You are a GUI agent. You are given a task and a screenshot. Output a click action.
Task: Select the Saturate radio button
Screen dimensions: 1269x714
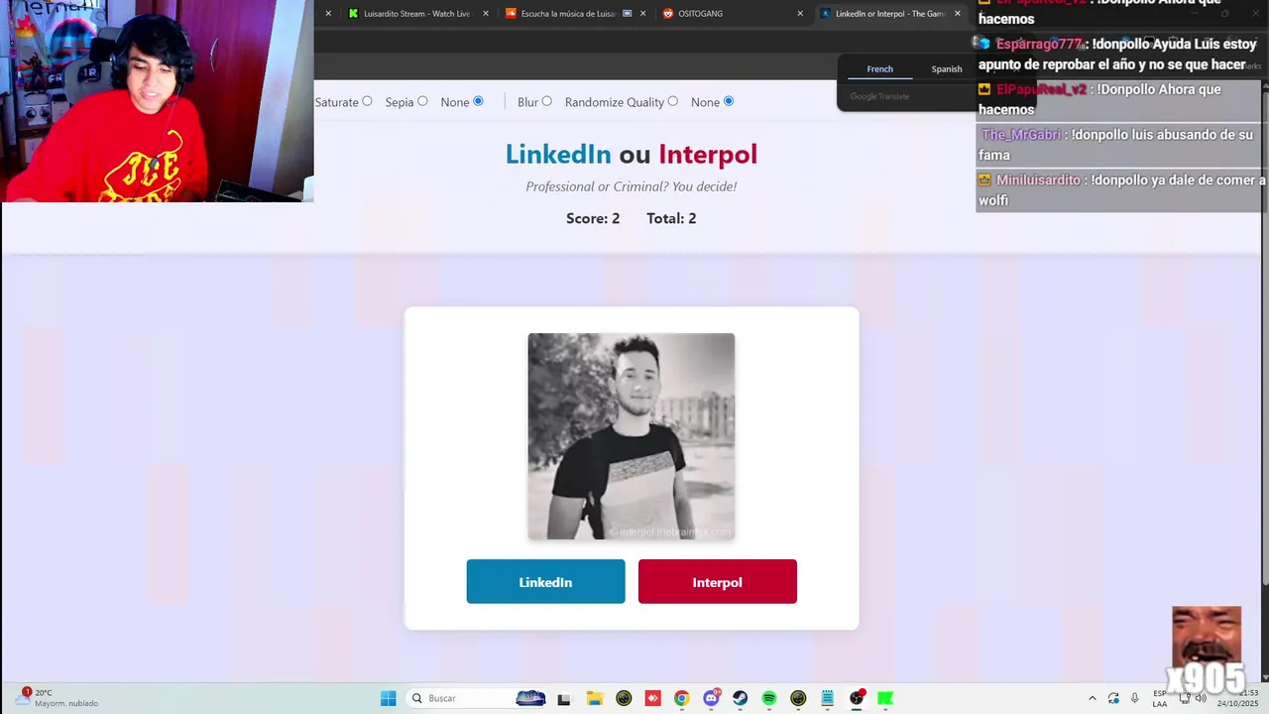[367, 101]
